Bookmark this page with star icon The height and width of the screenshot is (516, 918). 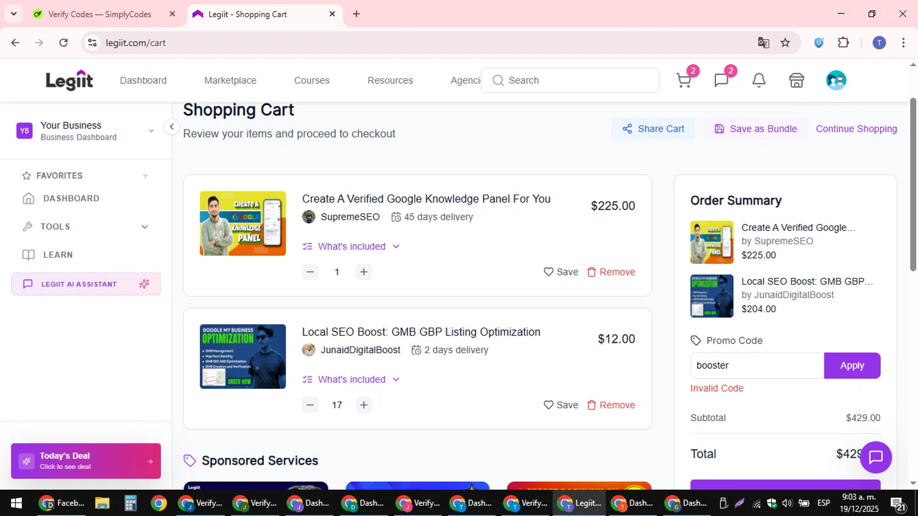tap(785, 43)
